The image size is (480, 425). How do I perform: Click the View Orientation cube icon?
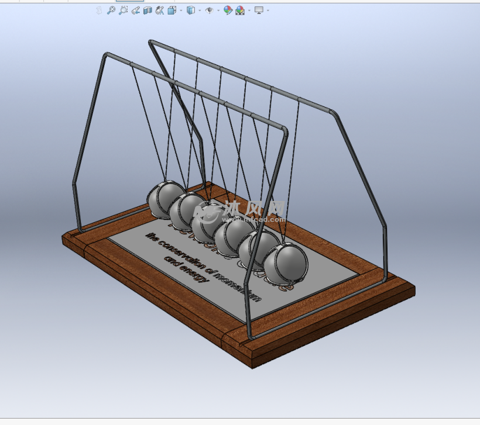[x=172, y=11]
